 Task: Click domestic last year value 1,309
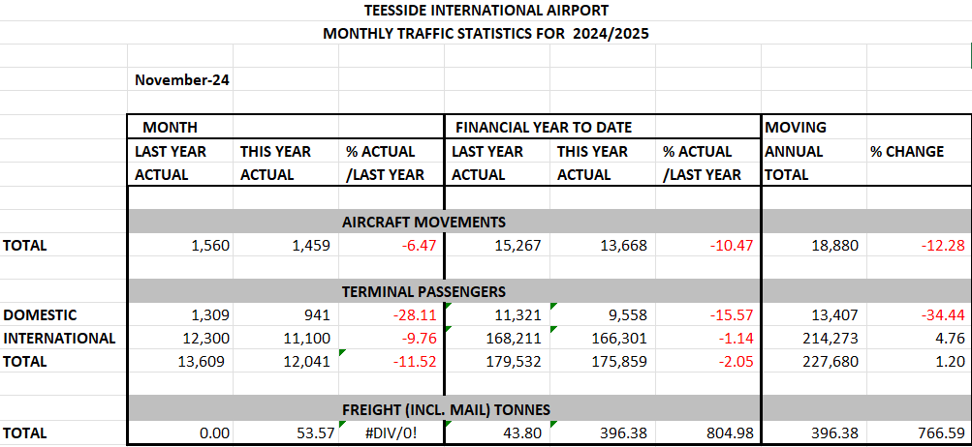[x=180, y=315]
